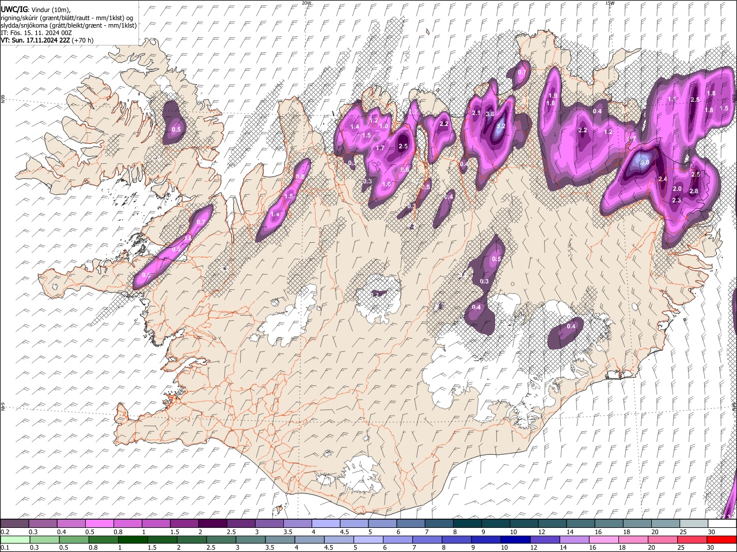Click the UWC/IG title in the header box
The height and width of the screenshot is (552, 737).
[x=13, y=10]
